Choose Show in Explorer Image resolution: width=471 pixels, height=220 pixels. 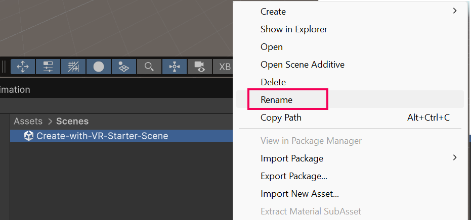293,29
